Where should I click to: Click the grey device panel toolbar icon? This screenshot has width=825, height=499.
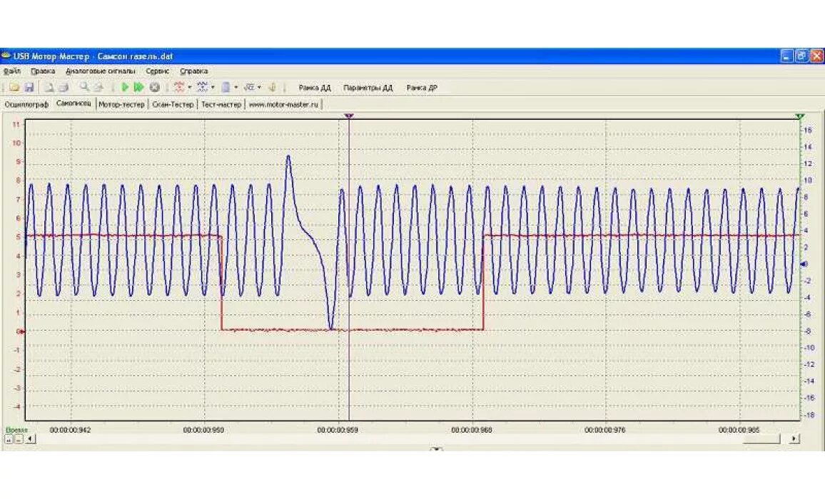click(226, 87)
